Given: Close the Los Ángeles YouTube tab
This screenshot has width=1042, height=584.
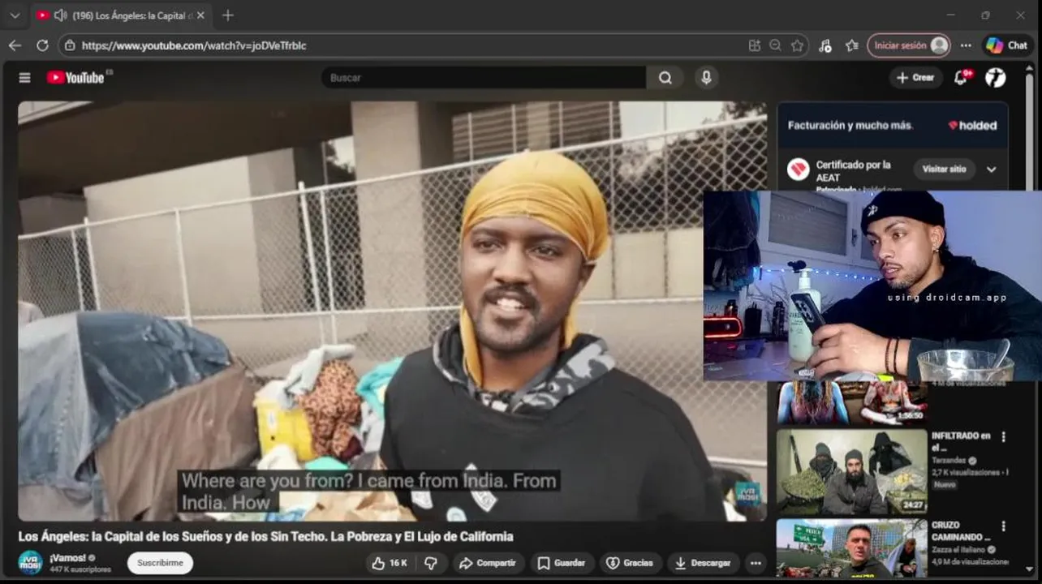Looking at the screenshot, I should tap(200, 15).
